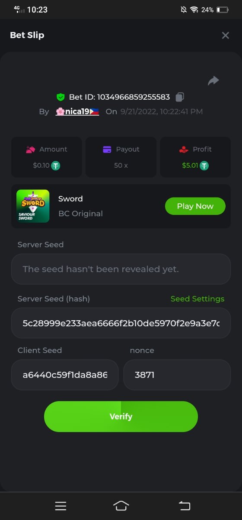Copy the Bet ID with copy icon
The height and width of the screenshot is (520, 242).
[180, 97]
